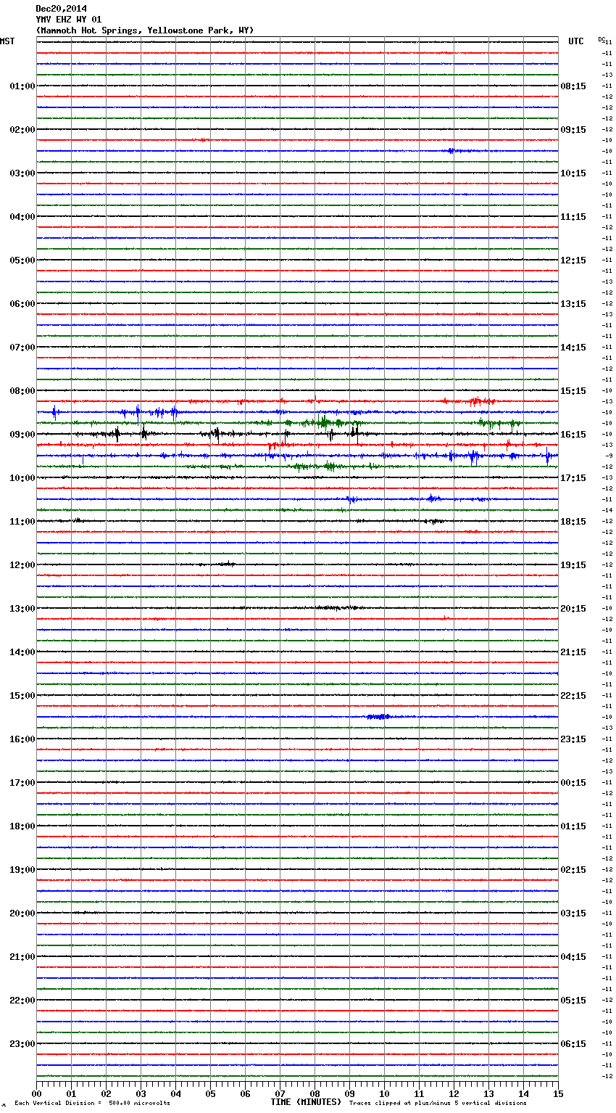Select the 08:00 MST row label
Screen dimensions: 616x1113
pyautogui.click(x=22, y=391)
